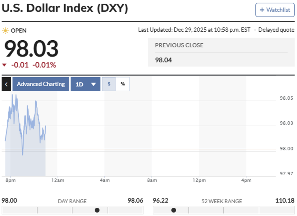Expand the 1D timeframe dropdown
This screenshot has height=216, width=297.
[85, 84]
